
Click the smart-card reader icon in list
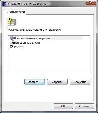12,38
